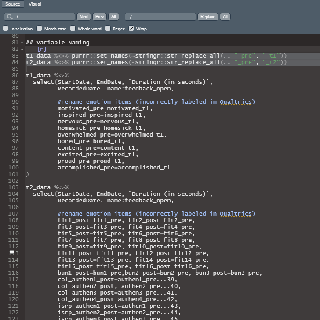Screen dimensions: 320x320
Task: Click 'bun3_post=bun3_pre,' on line 116
Action: click(229, 273)
